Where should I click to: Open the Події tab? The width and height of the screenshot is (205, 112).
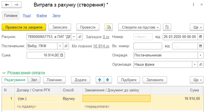click(x=27, y=15)
